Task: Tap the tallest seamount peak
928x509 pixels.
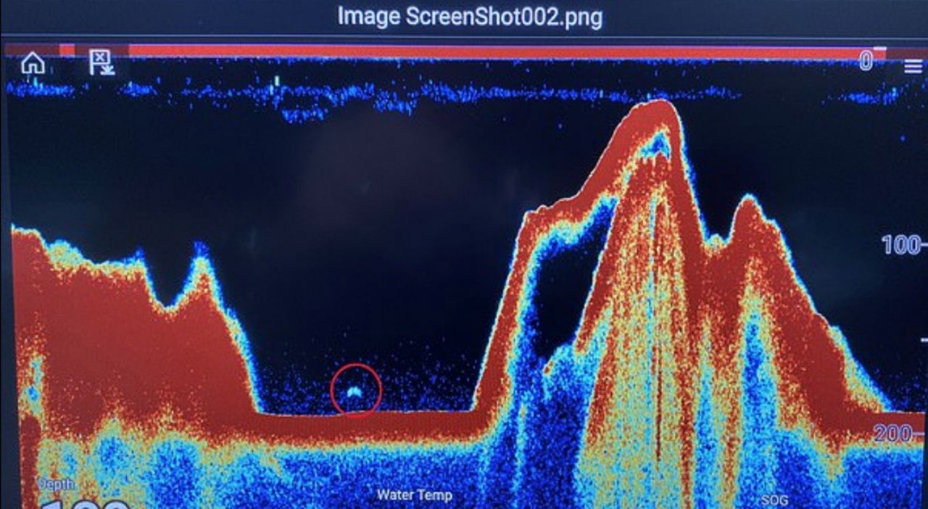Action: click(657, 107)
